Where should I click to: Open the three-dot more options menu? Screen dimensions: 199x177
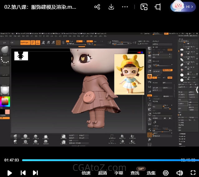125,7
